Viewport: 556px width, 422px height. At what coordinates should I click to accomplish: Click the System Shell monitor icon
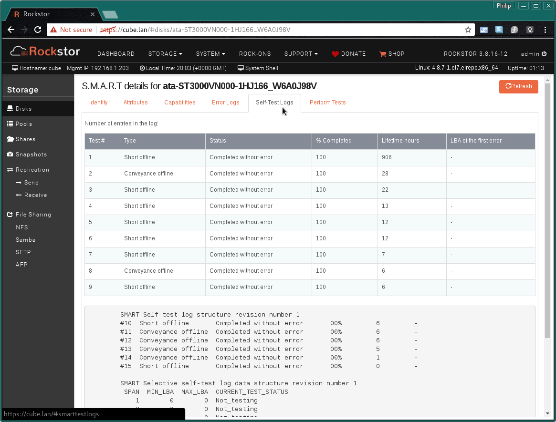click(241, 68)
